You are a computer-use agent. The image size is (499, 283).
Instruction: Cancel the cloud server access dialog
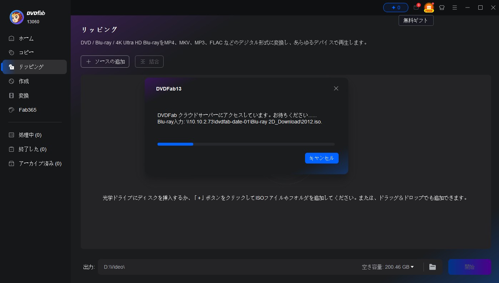pos(321,158)
